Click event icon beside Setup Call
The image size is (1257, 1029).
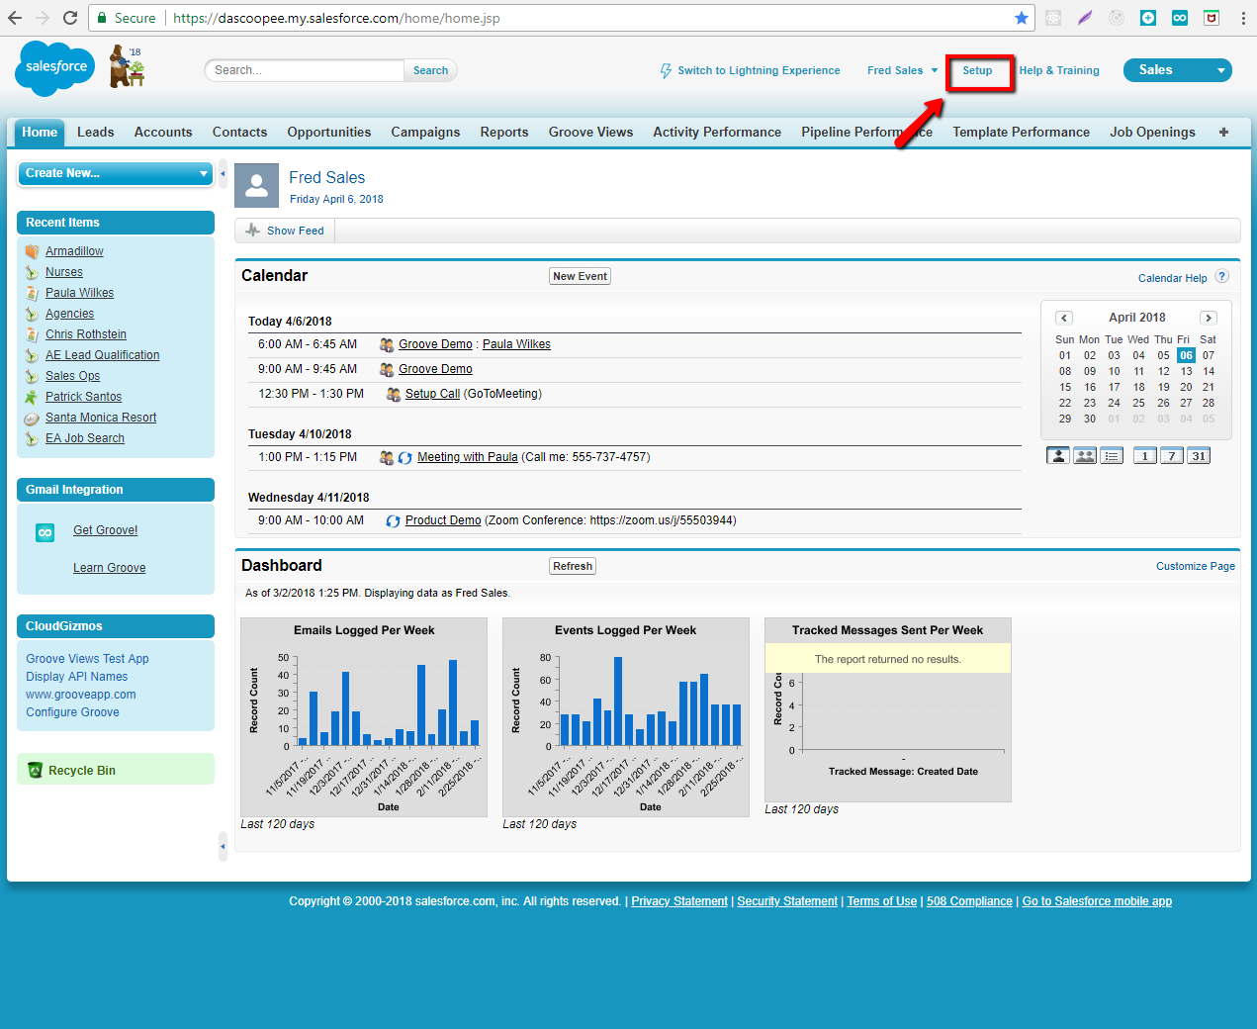click(x=393, y=394)
